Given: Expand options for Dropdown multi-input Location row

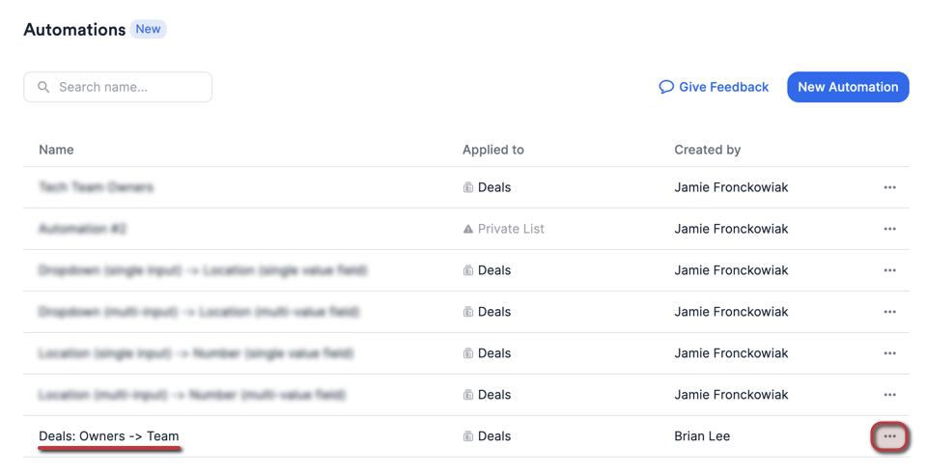Looking at the screenshot, I should click(889, 312).
